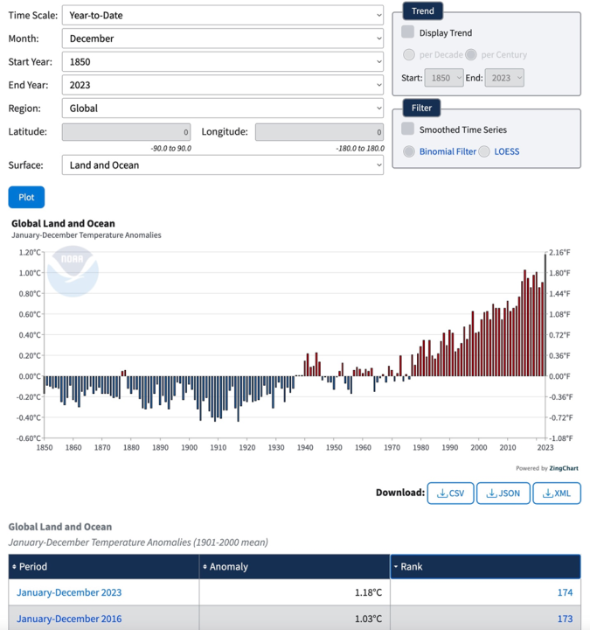This screenshot has height=630, width=590.
Task: Select the LOESS filter radio option
Action: pyautogui.click(x=484, y=151)
